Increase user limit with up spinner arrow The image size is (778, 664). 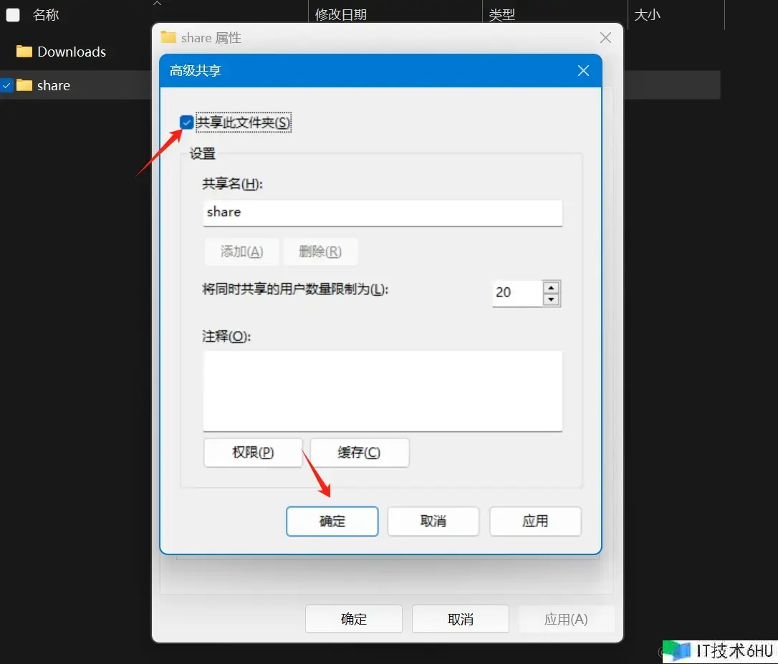coord(551,288)
